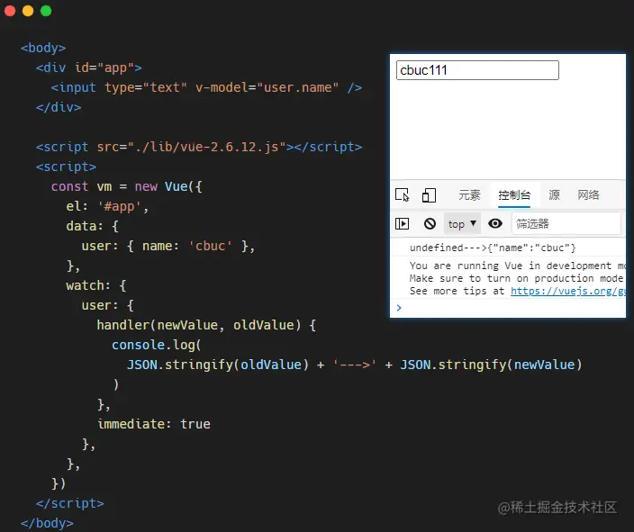The image size is (634, 532).
Task: Click the 'You are running Vue' message
Action: 517,266
